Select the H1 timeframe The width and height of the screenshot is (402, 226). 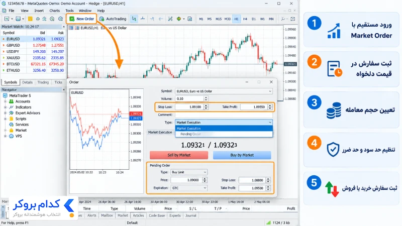click(x=236, y=19)
